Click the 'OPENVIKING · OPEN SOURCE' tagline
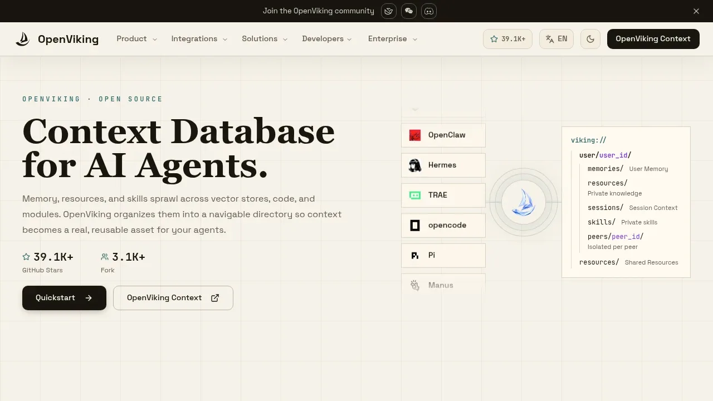 point(92,99)
